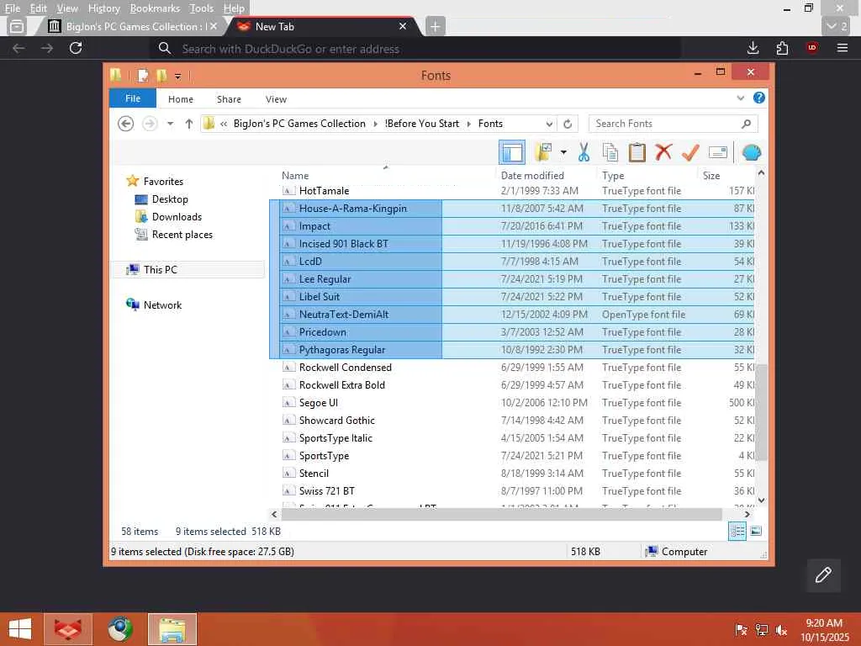Image resolution: width=861 pixels, height=646 pixels.
Task: Click the quick access Properties icon in title bar
Action: (x=143, y=75)
